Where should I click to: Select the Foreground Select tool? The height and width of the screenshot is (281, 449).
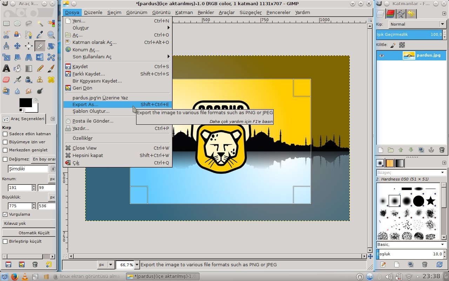(x=18, y=35)
